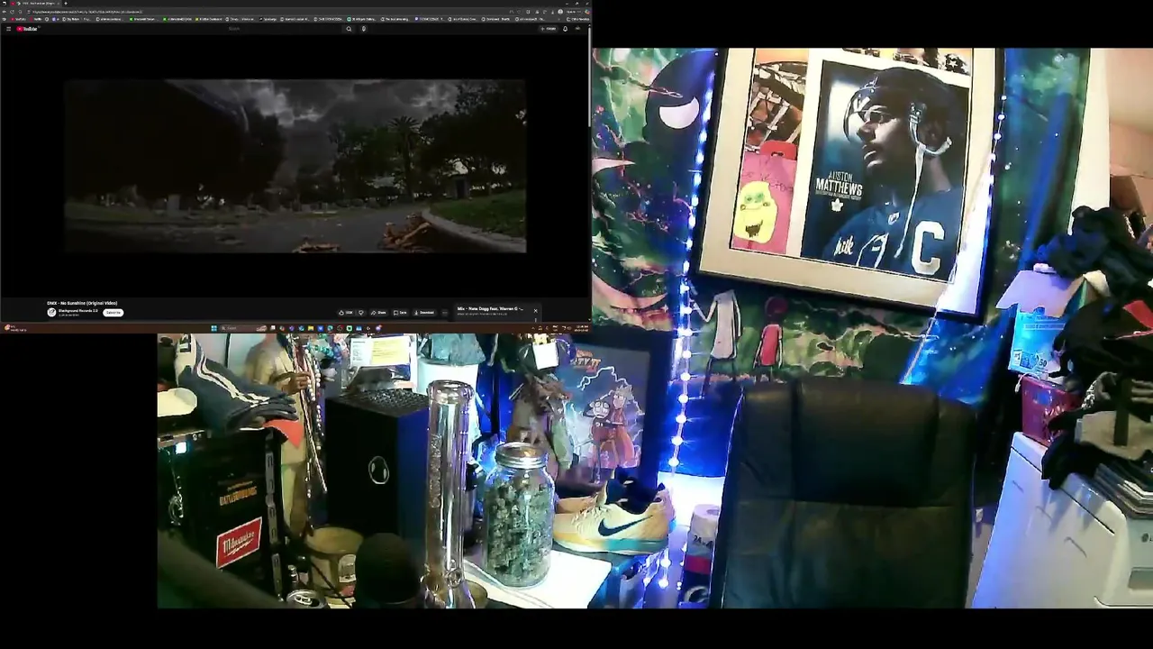
Task: Open the Windows Start button on taskbar
Action: (x=213, y=328)
